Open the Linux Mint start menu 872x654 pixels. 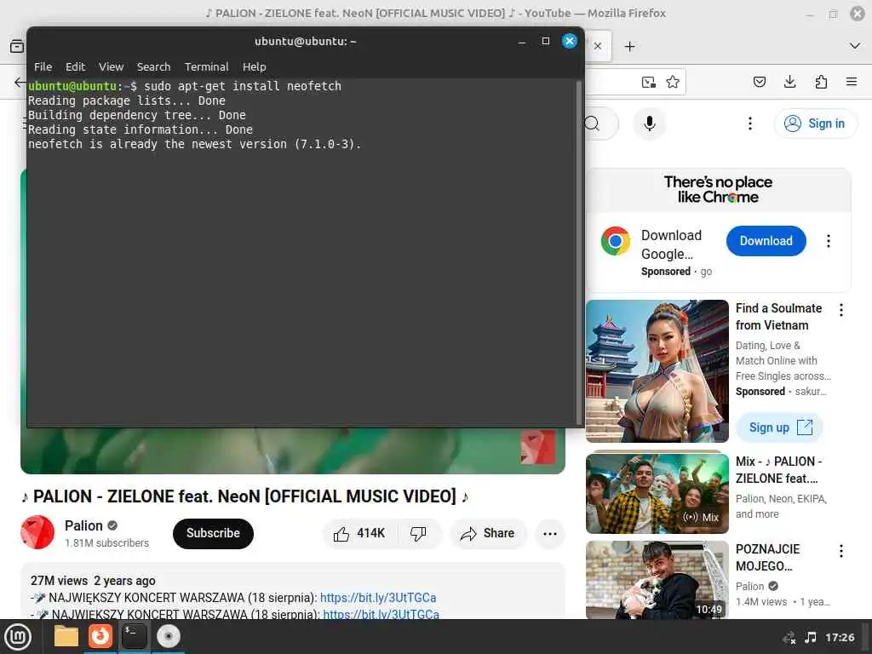tap(18, 637)
